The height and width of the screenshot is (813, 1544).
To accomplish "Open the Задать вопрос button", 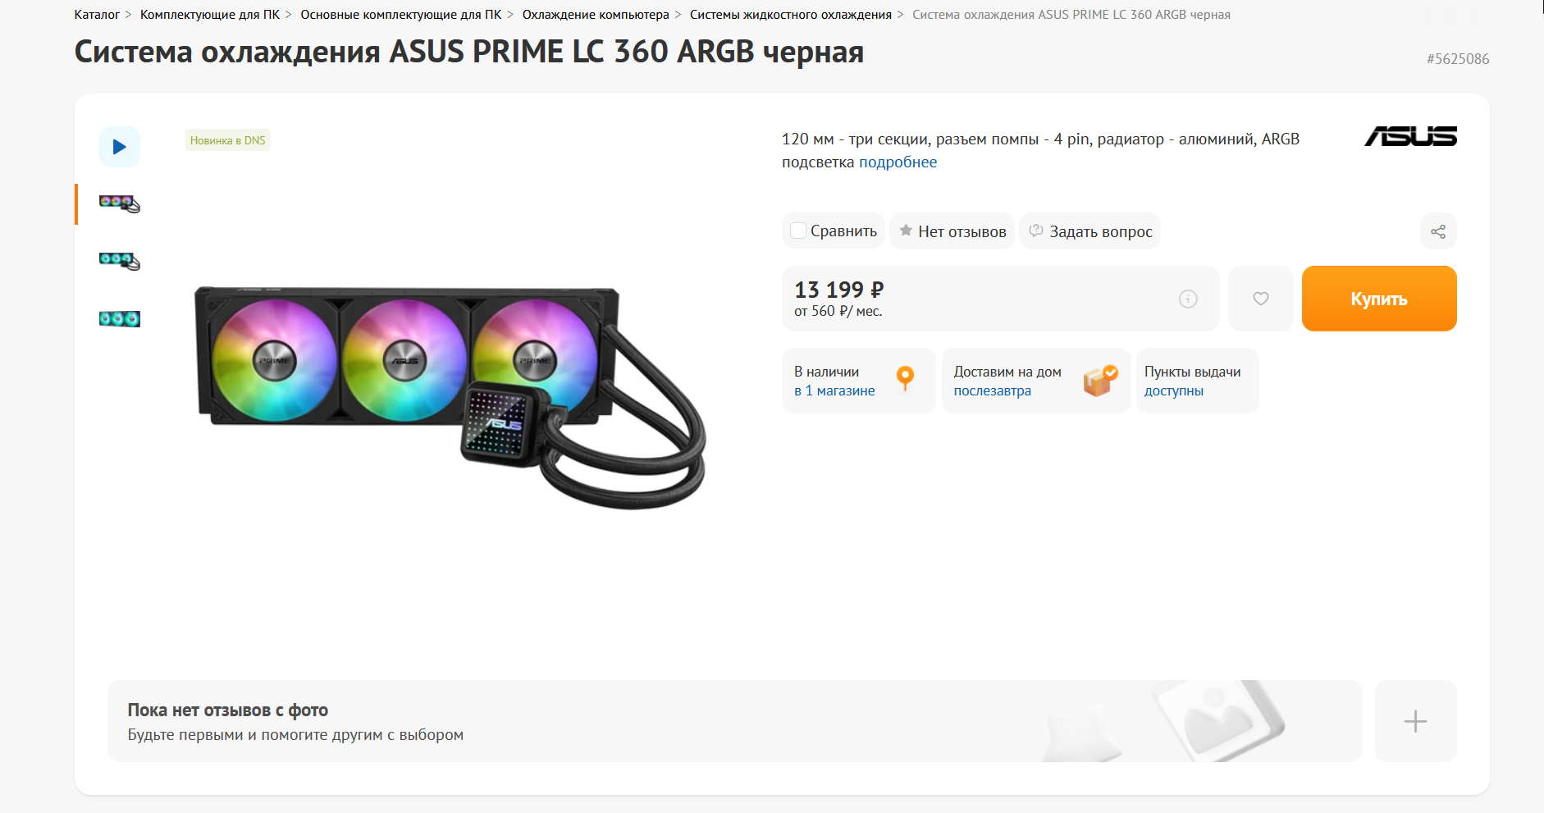I will (x=1090, y=231).
